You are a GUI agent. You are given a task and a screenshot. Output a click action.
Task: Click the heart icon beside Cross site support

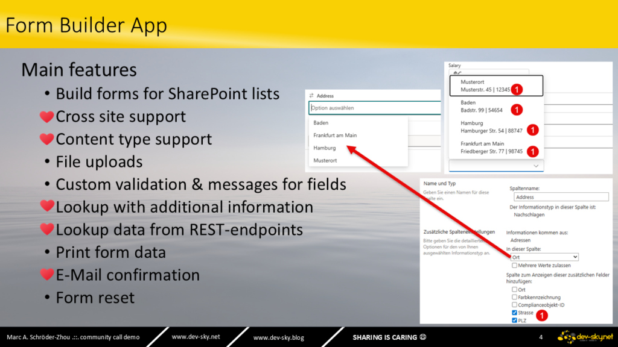pyautogui.click(x=46, y=116)
